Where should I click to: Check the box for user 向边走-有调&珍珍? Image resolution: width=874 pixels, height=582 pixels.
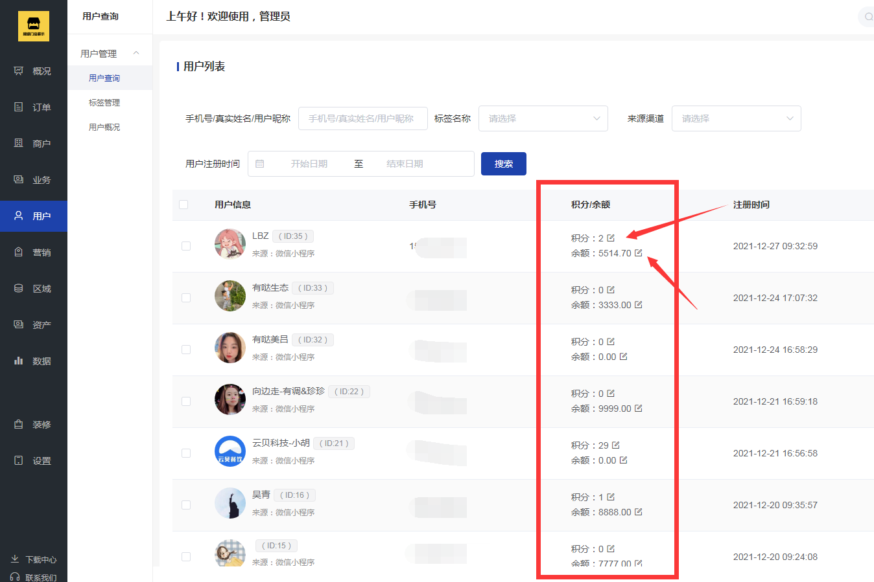(186, 401)
